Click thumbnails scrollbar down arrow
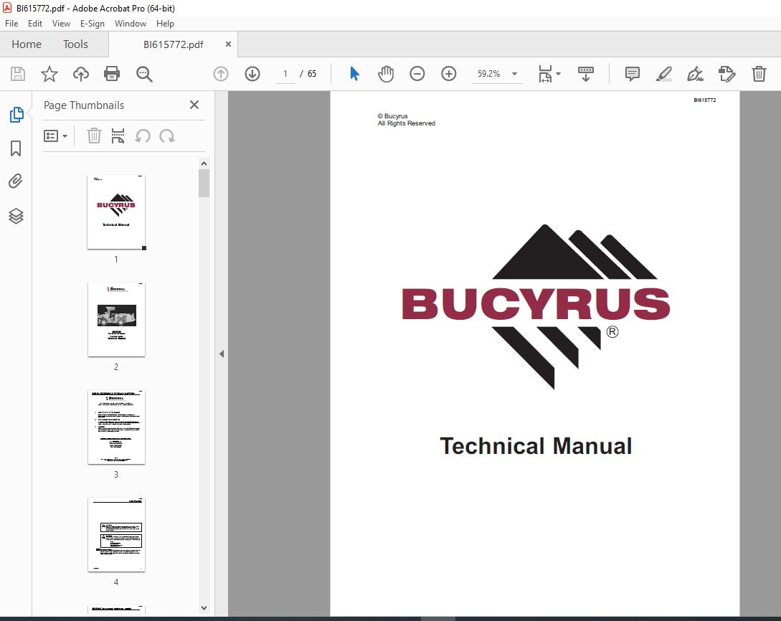Image resolution: width=781 pixels, height=621 pixels. click(x=204, y=607)
